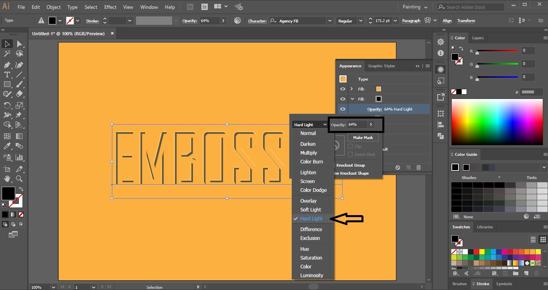
Task: Select the Pen tool
Action: point(7,66)
